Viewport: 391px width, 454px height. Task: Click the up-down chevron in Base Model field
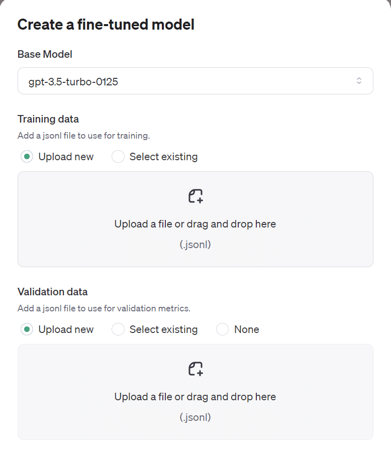[x=359, y=81]
